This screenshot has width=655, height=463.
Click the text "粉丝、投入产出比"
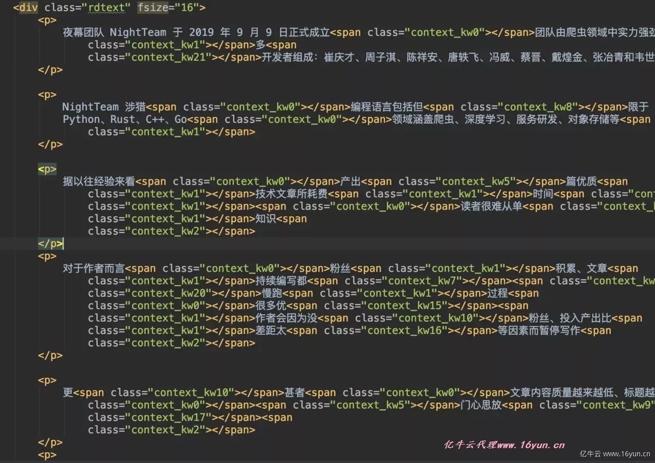point(570,318)
